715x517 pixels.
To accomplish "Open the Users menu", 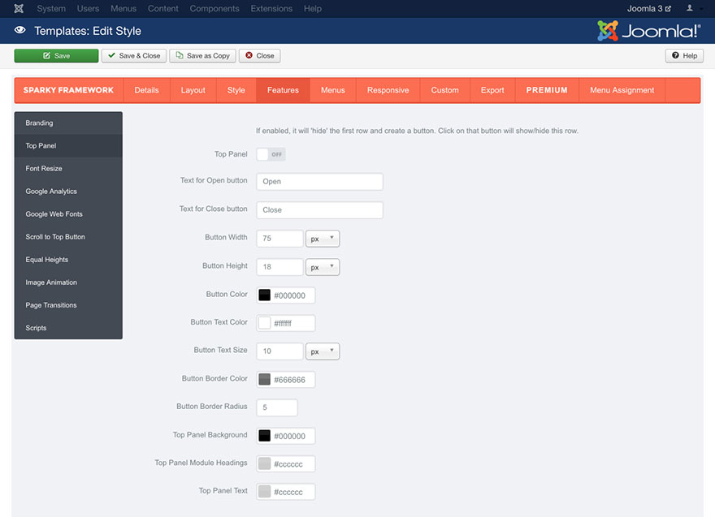I will tap(88, 9).
